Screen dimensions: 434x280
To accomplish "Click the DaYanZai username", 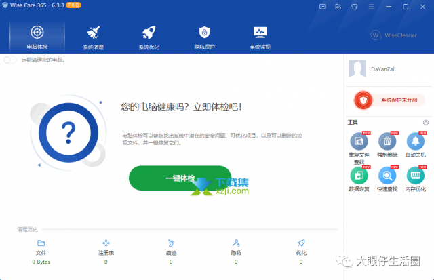I will (x=382, y=69).
